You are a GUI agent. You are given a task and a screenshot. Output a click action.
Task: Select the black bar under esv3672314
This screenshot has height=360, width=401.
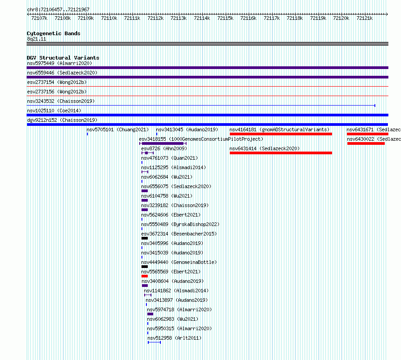tap(145, 238)
